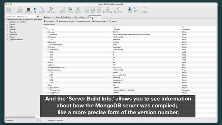Click the Search Open Connections field

(x=20, y=16)
